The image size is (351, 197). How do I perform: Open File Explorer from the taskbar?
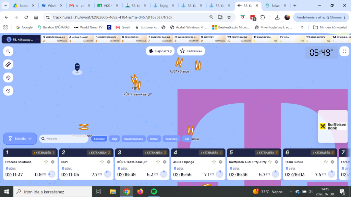[x=112, y=192]
